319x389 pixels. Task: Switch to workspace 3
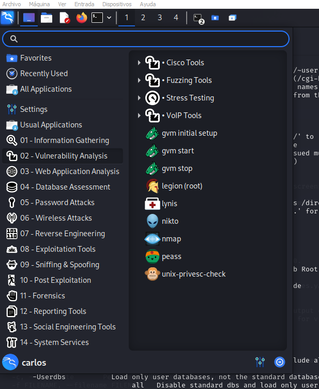(159, 18)
